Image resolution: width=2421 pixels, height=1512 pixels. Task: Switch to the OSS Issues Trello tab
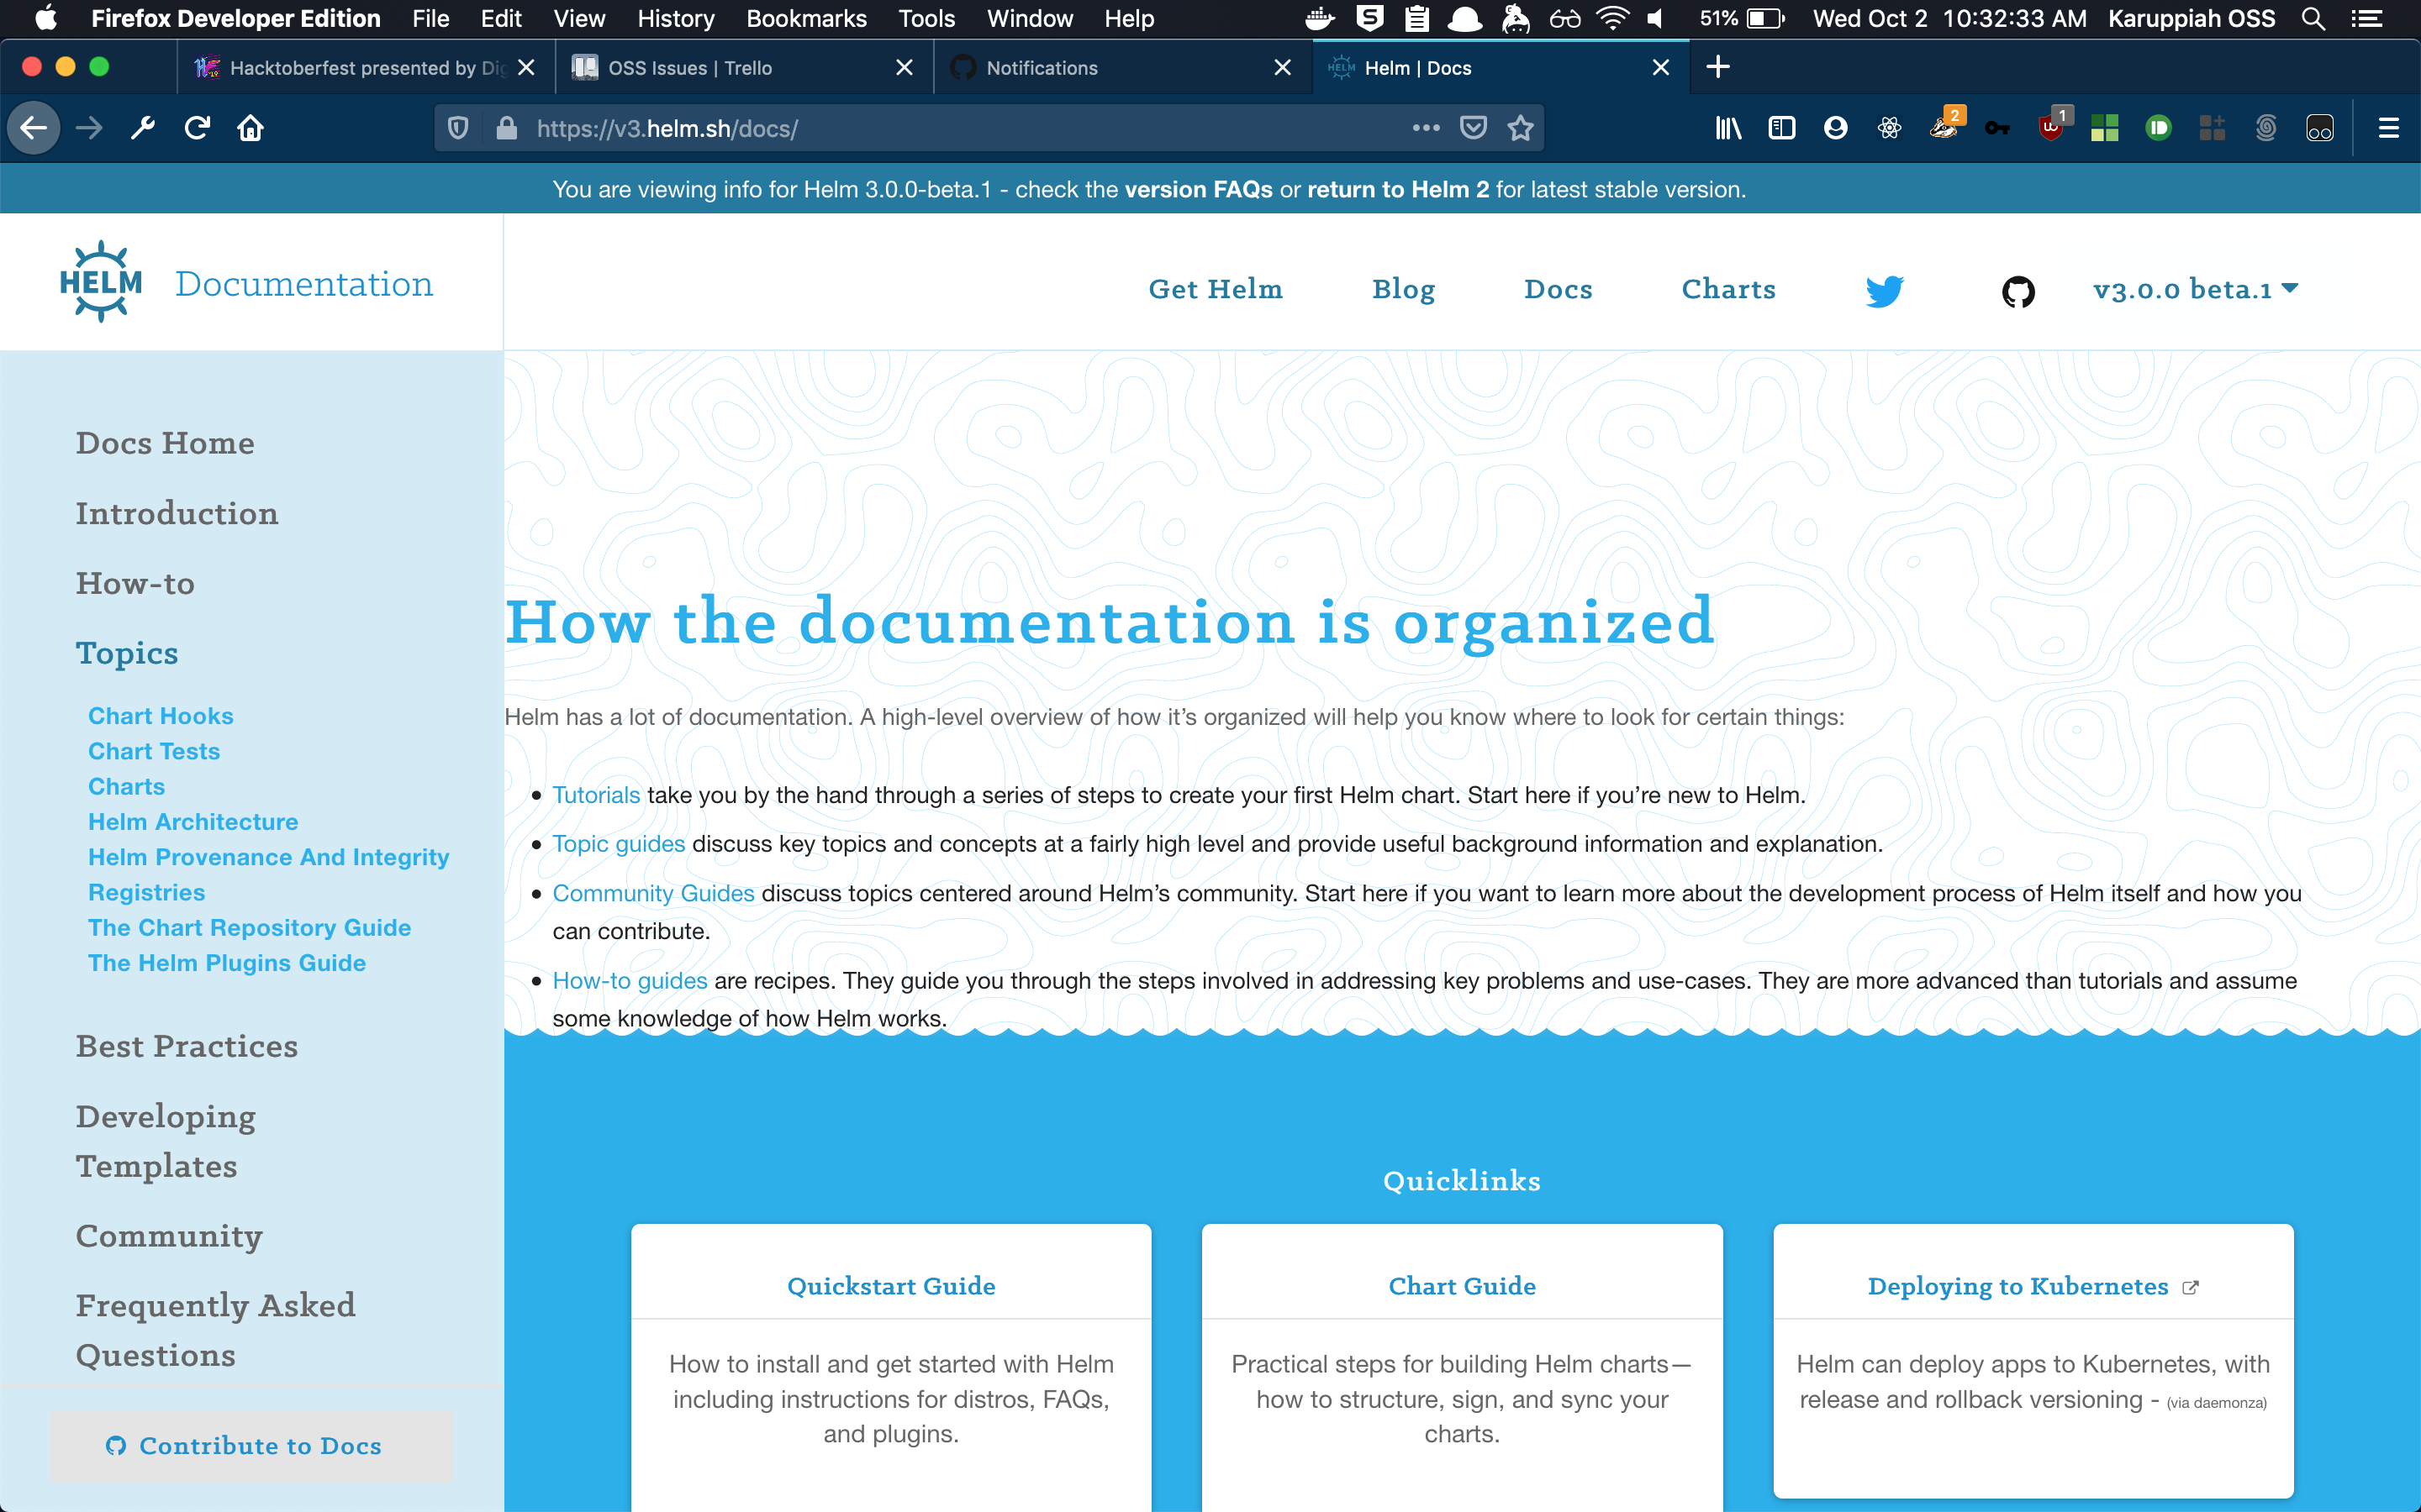[746, 67]
